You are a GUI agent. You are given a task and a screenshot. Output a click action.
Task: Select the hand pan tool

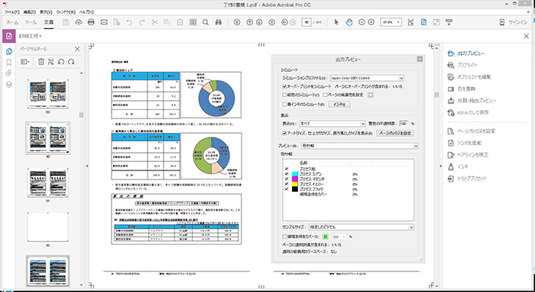[x=349, y=22]
